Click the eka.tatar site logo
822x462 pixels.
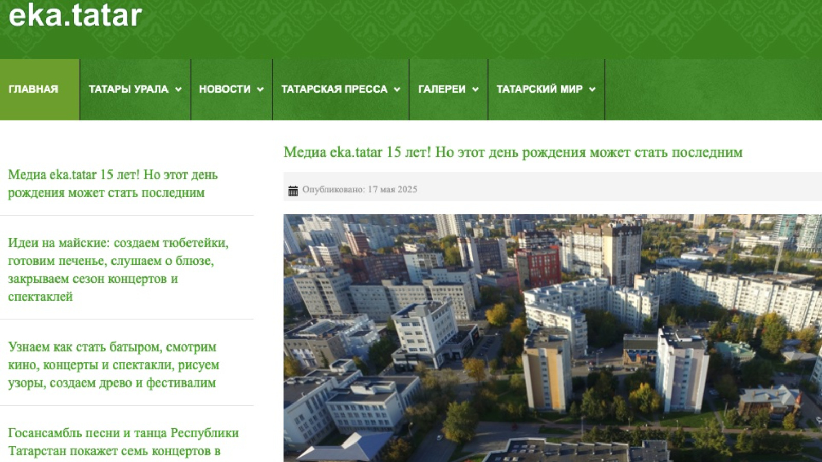(75, 15)
